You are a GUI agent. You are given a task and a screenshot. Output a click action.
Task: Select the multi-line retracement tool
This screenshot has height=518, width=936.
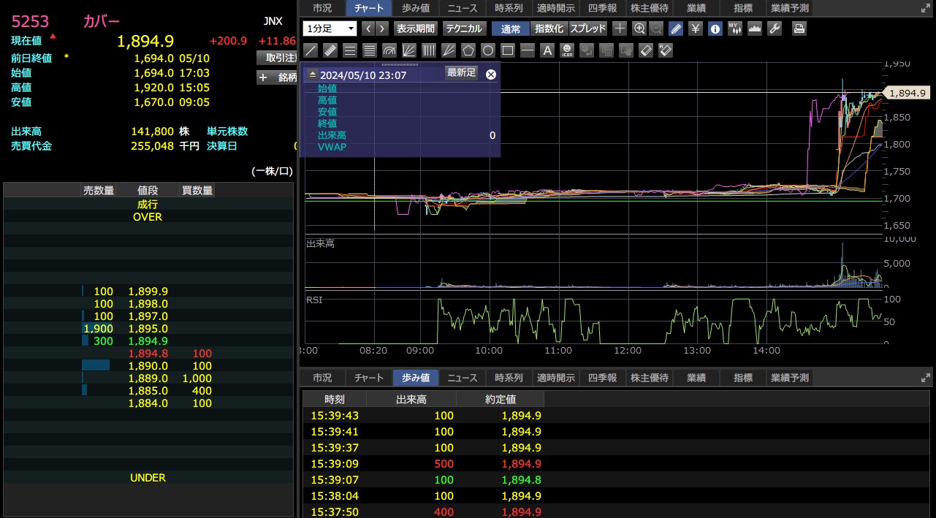[x=369, y=50]
